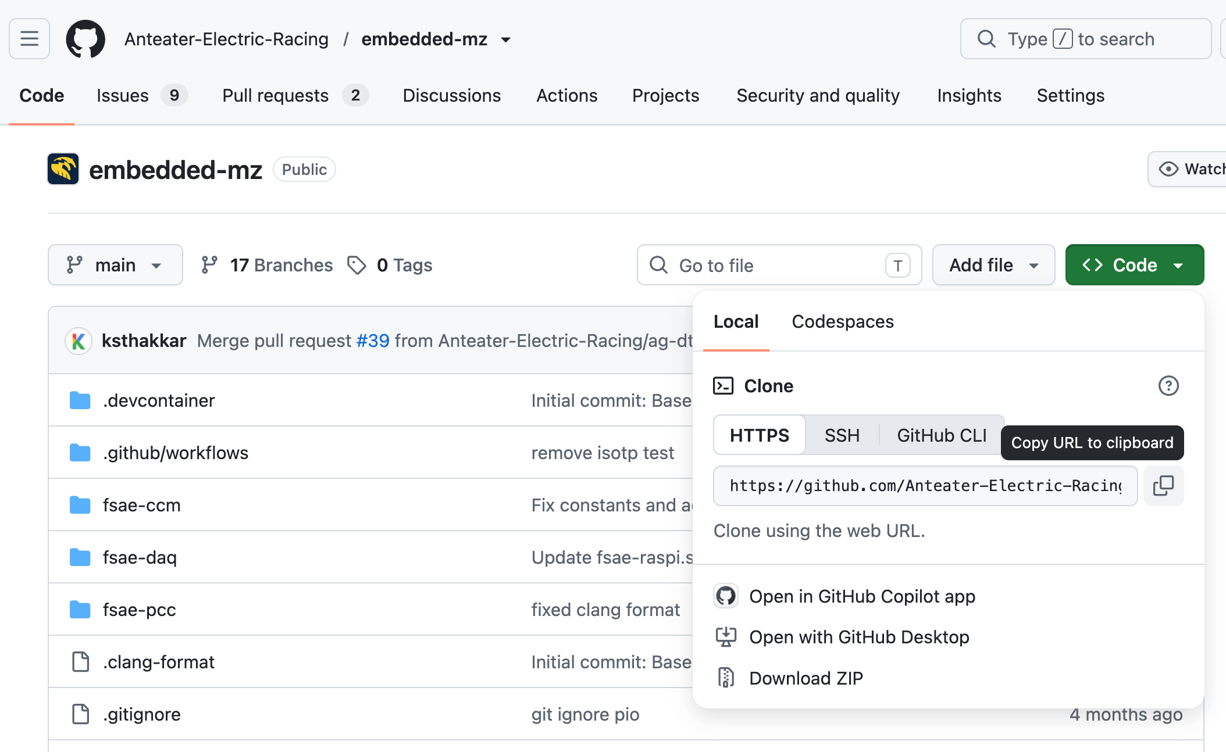Click the GitHub Copilot app icon
This screenshot has width=1226, height=752.
pyautogui.click(x=726, y=596)
